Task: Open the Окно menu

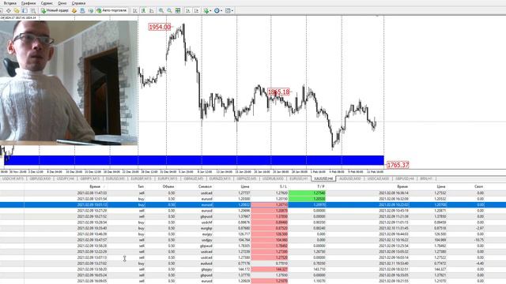Action: (62, 3)
